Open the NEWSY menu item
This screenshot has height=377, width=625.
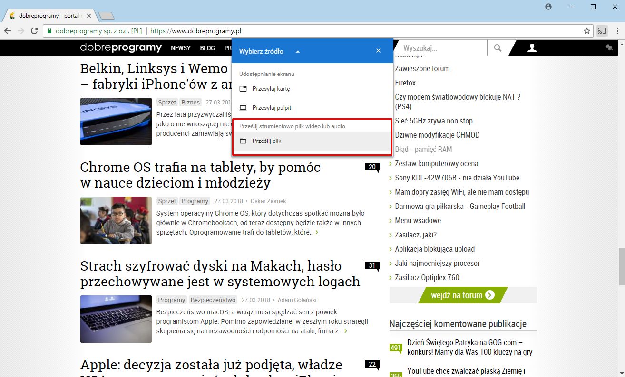click(180, 47)
